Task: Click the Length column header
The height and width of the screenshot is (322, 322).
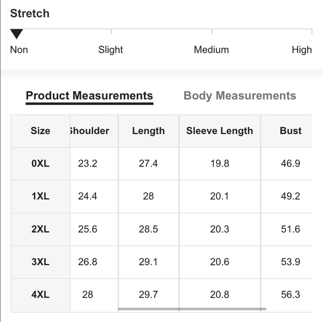Action: 148,131
